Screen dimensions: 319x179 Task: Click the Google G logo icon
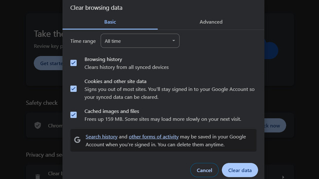pyautogui.click(x=77, y=140)
